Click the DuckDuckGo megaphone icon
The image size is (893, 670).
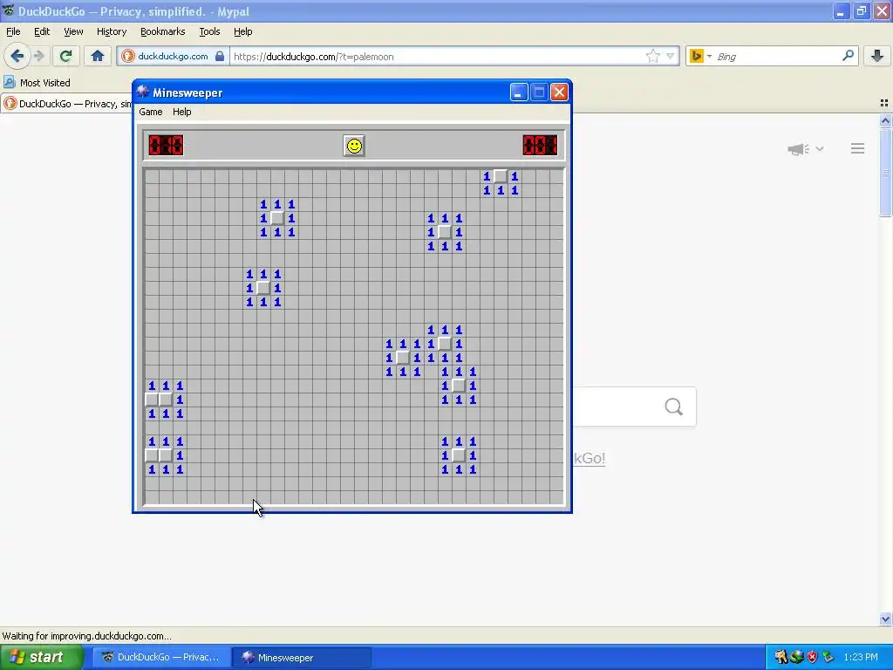coord(798,149)
